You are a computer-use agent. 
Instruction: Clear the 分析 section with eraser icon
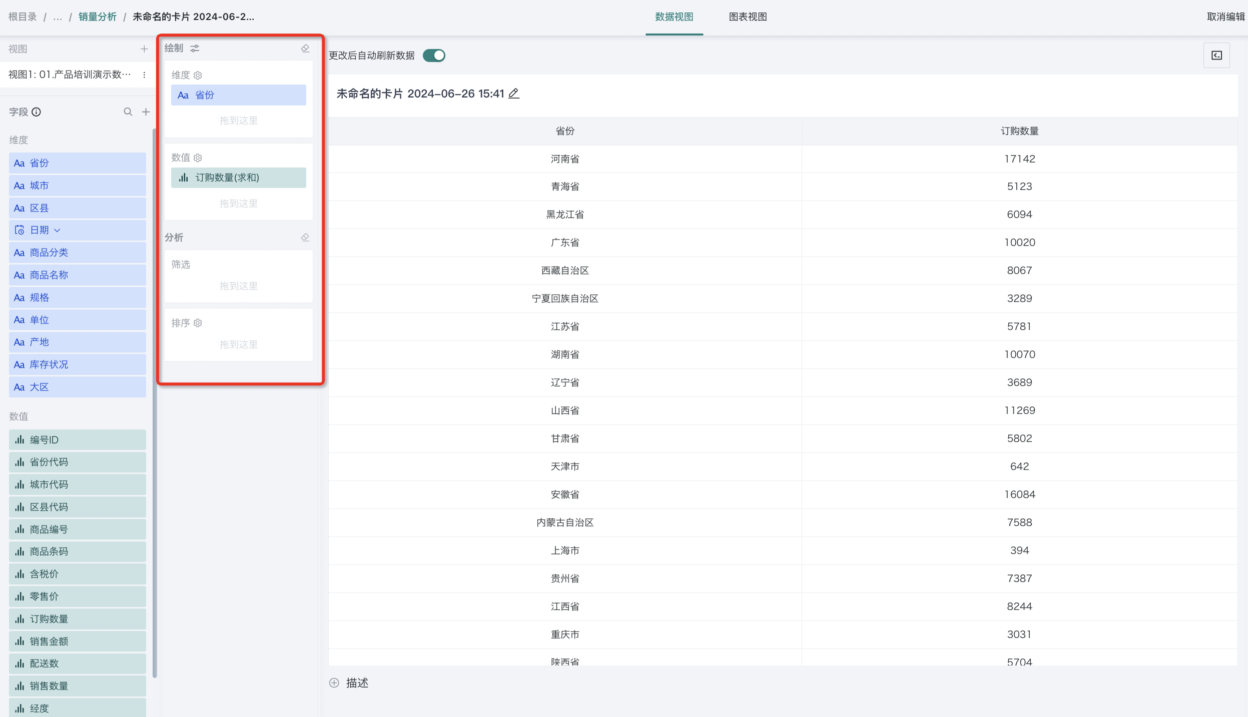tap(305, 237)
